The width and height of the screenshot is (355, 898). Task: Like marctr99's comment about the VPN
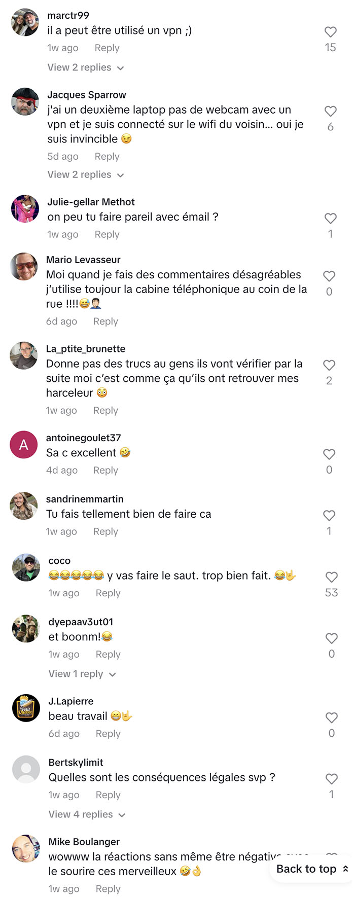331,32
